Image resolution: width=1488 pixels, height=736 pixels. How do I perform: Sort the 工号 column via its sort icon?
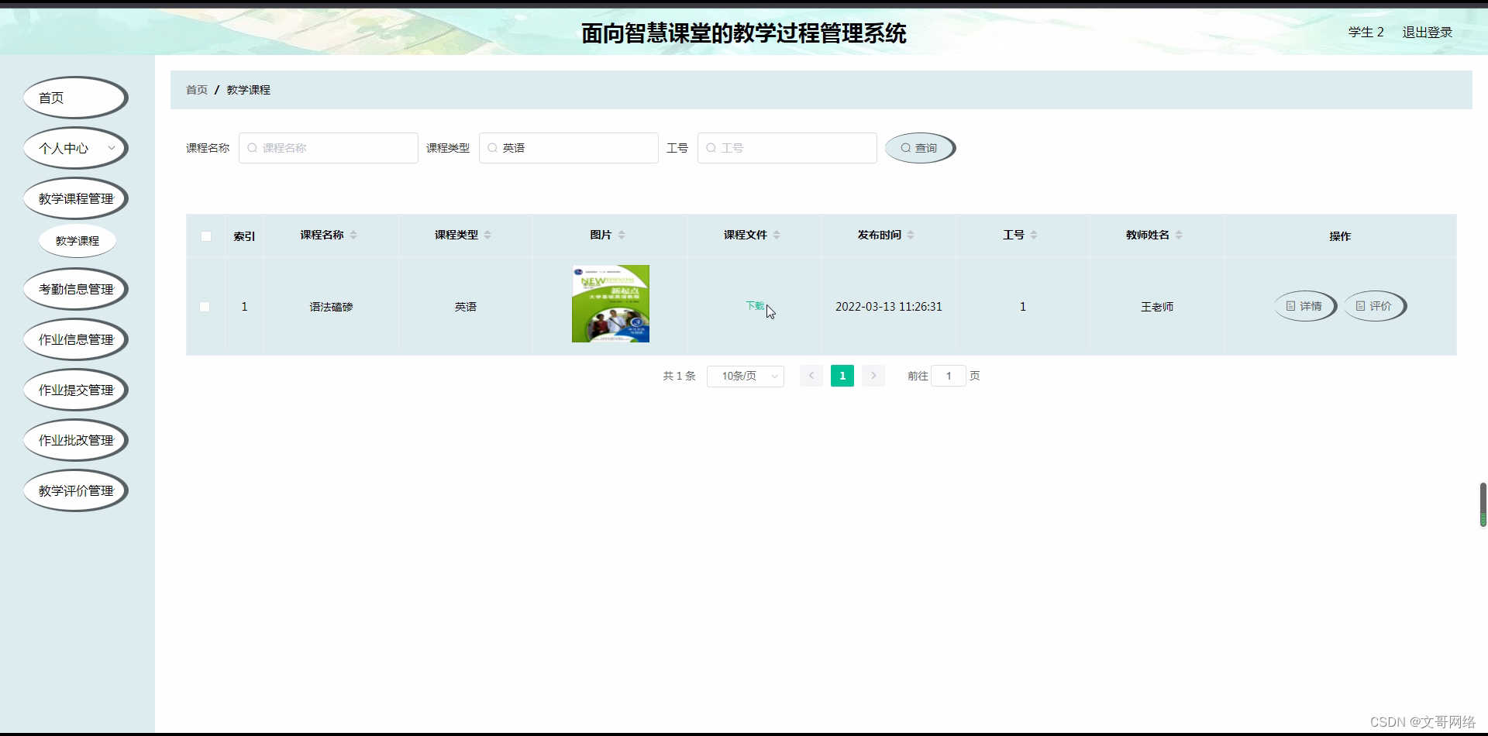pyautogui.click(x=1033, y=235)
